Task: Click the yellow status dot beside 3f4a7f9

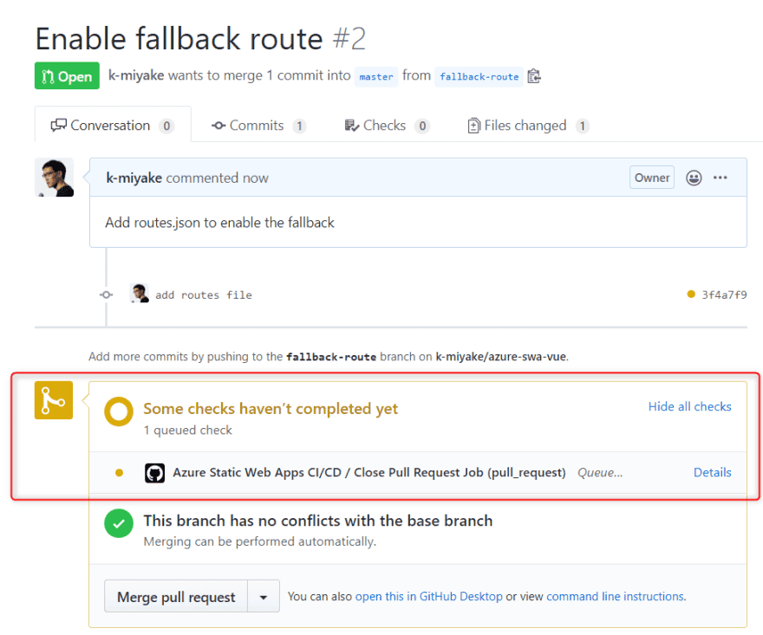Action: coord(691,295)
